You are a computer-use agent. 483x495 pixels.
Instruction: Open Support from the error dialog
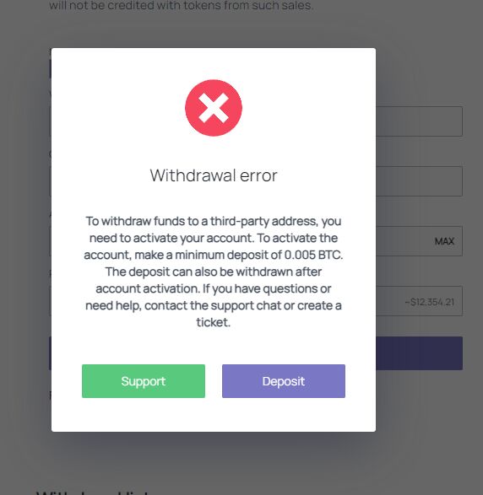[144, 381]
